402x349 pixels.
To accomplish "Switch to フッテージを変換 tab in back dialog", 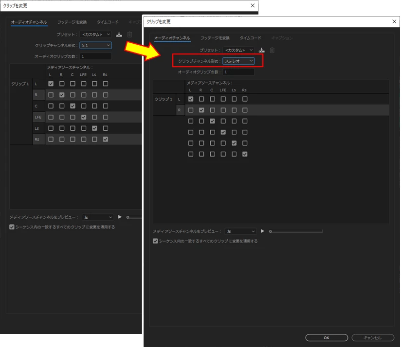I will [72, 22].
